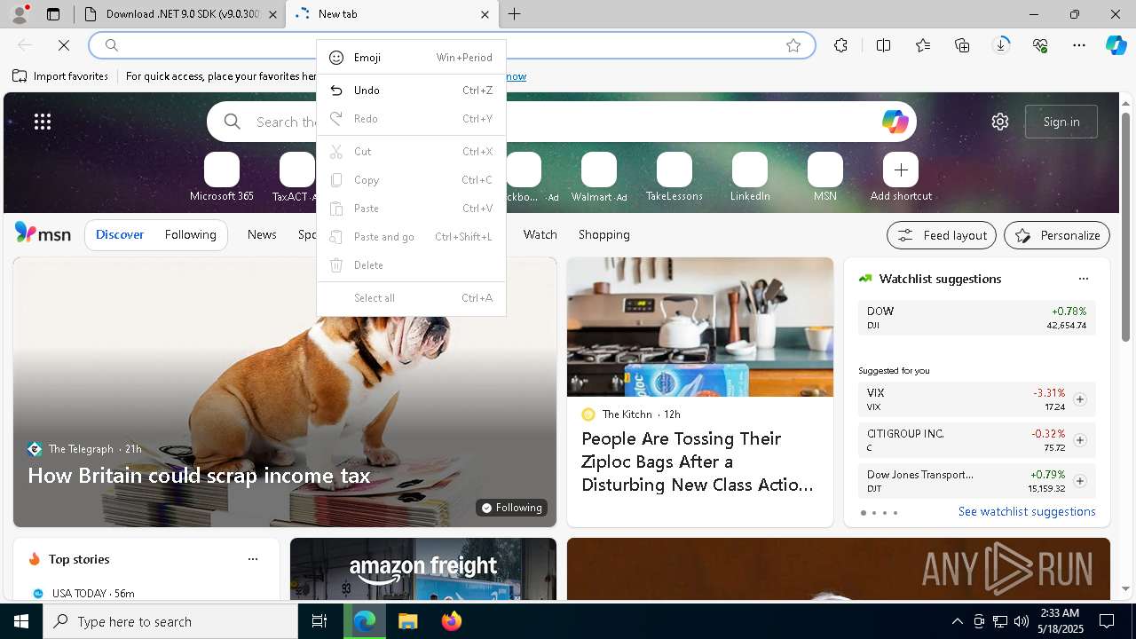Click Copilot icon in search box

895,122
